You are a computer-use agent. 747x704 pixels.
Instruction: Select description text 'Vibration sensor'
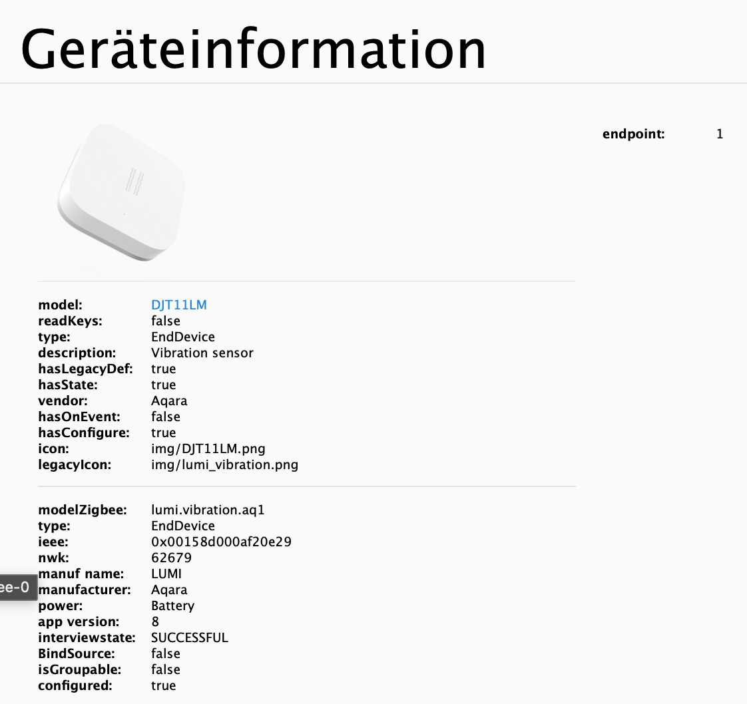pyautogui.click(x=202, y=353)
